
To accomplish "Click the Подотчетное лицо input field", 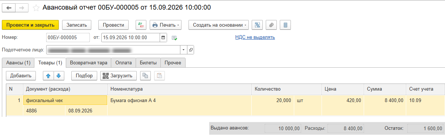I will click(x=113, y=50).
